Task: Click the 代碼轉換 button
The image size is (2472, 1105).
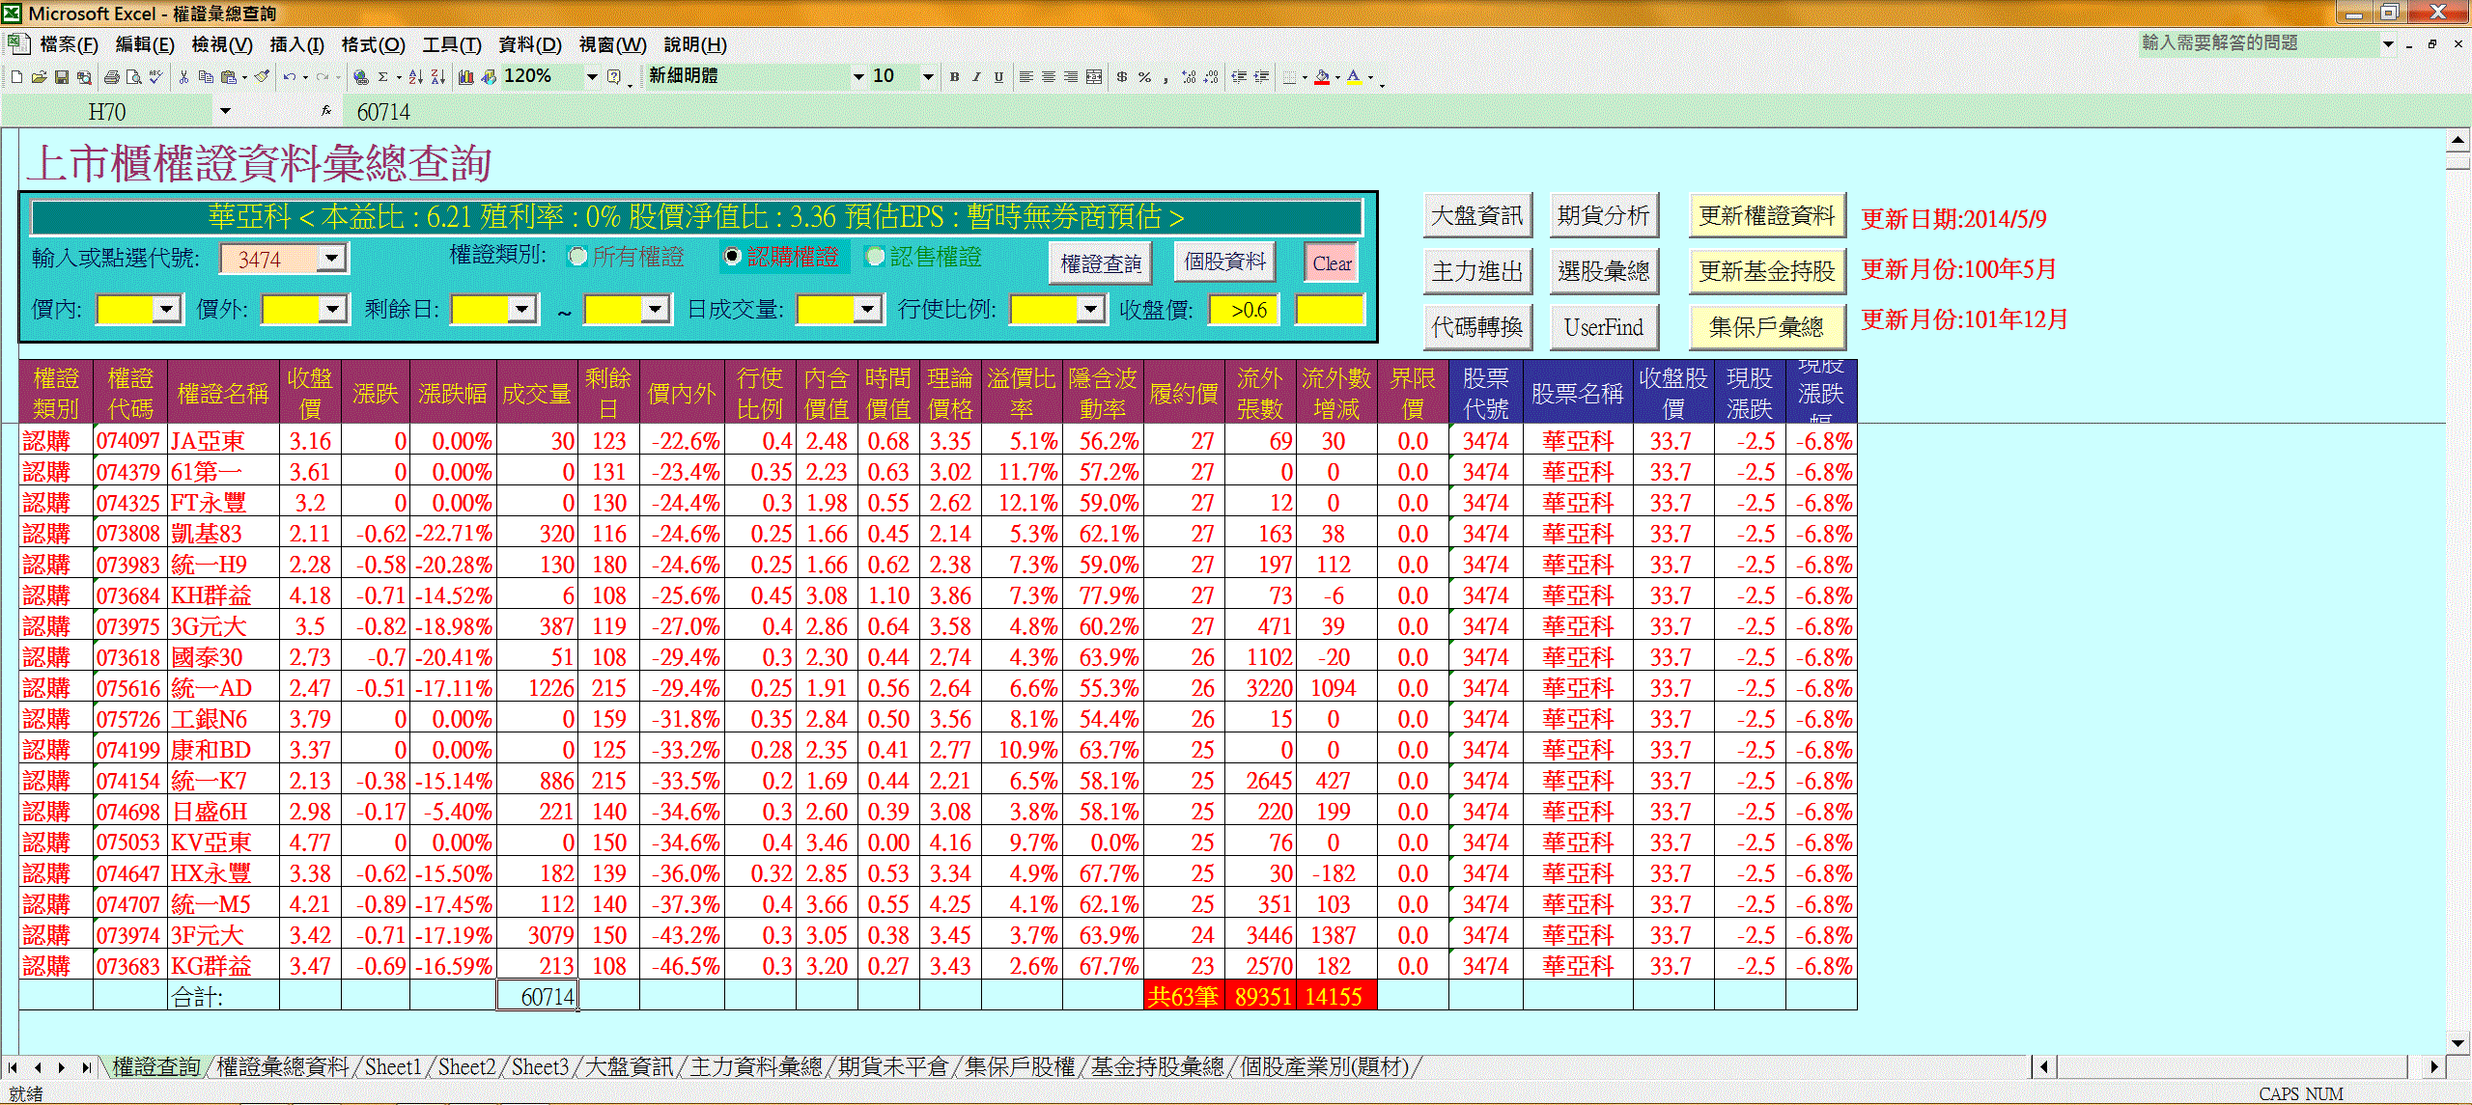Action: point(1476,328)
